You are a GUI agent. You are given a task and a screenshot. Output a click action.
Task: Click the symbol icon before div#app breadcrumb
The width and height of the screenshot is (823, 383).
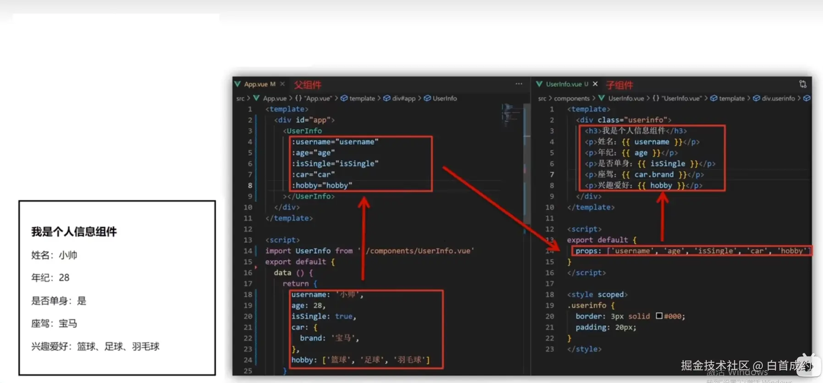pos(387,98)
